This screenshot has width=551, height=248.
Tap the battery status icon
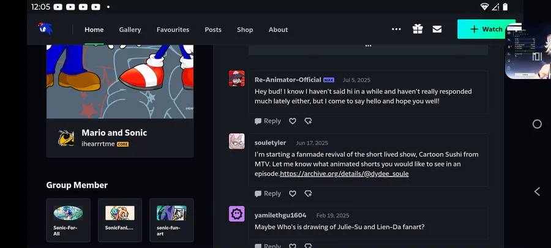505,7
